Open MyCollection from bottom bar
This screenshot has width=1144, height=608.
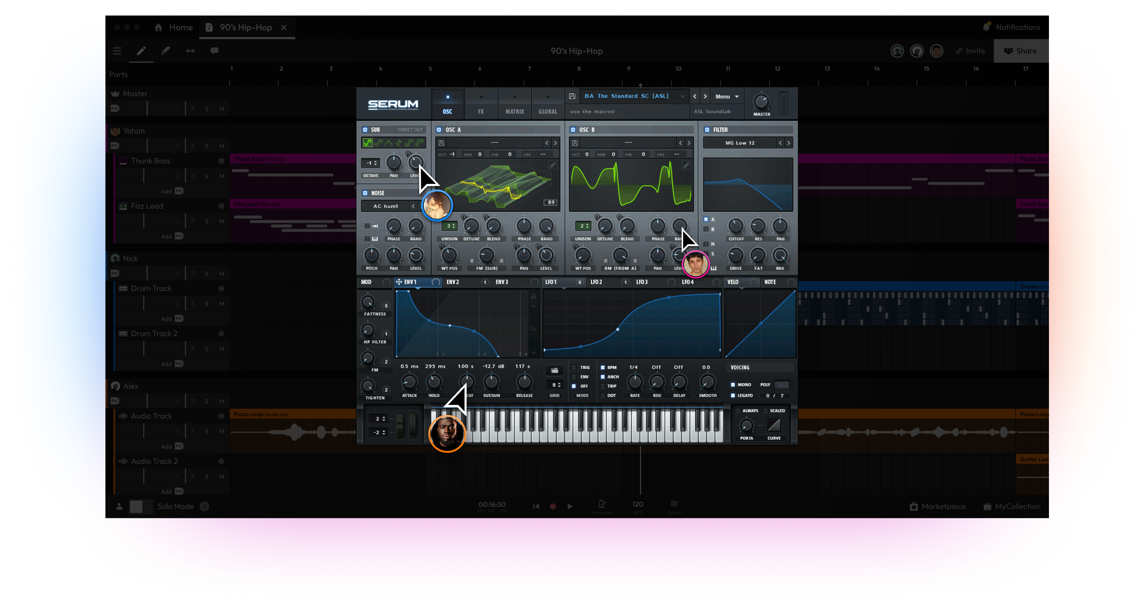(x=1012, y=507)
